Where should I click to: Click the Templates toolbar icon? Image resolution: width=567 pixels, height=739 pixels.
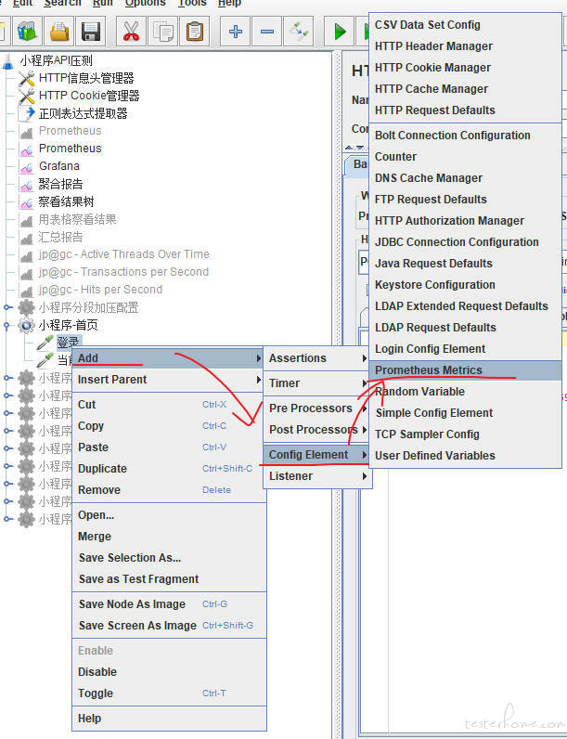[x=27, y=32]
